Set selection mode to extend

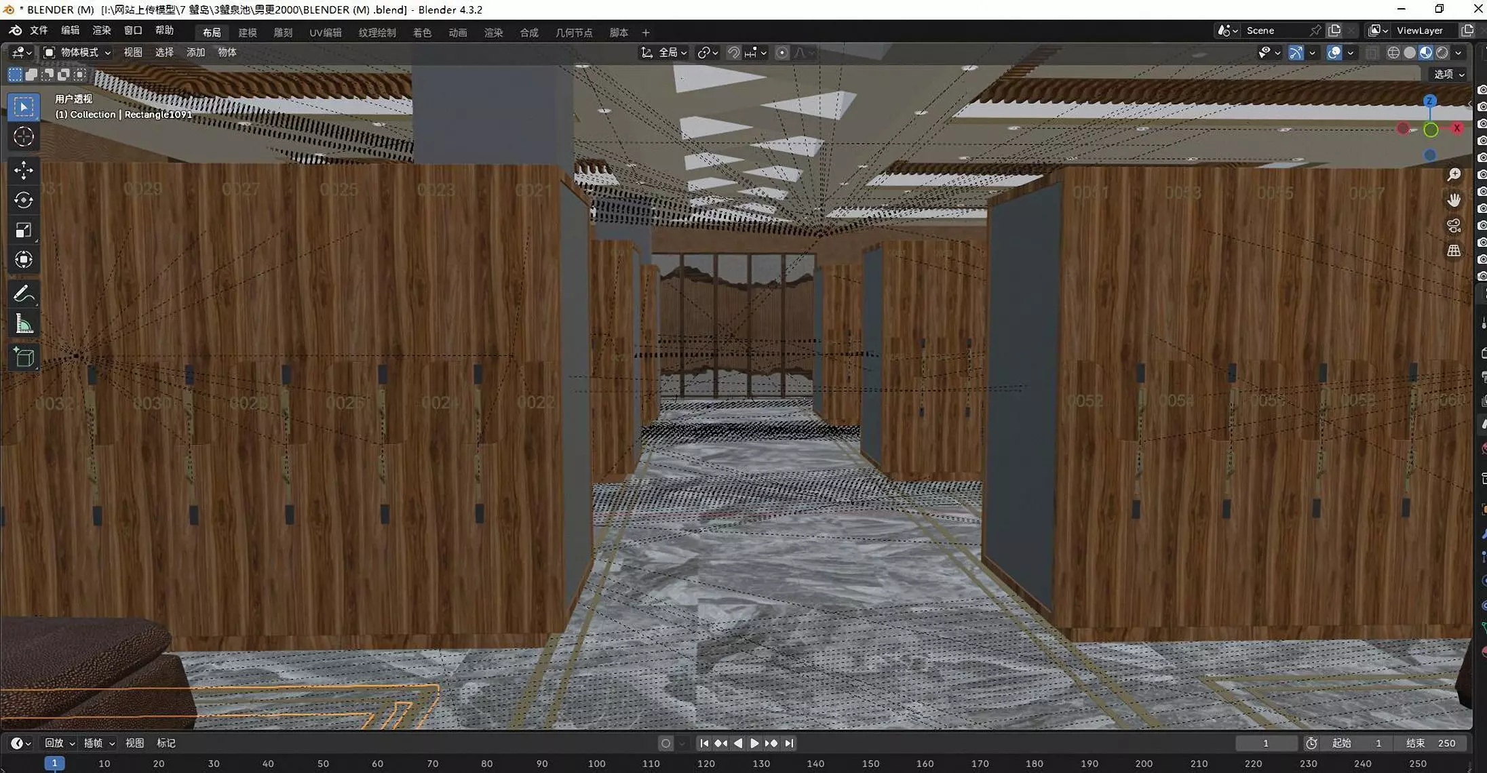point(31,74)
